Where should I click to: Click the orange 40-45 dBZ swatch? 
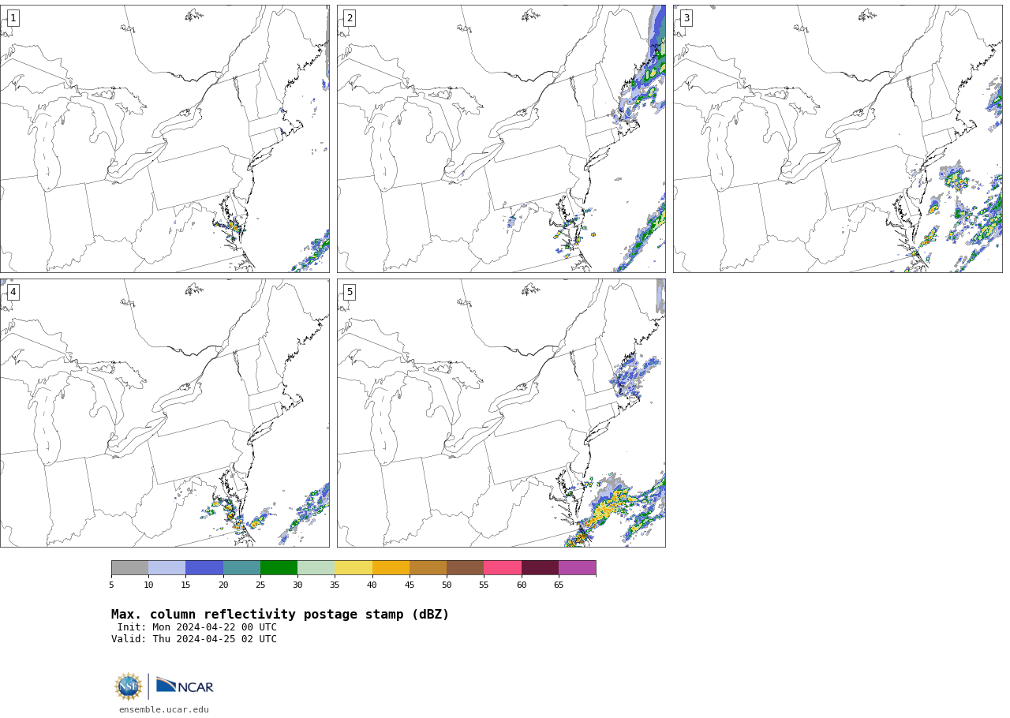(x=391, y=568)
